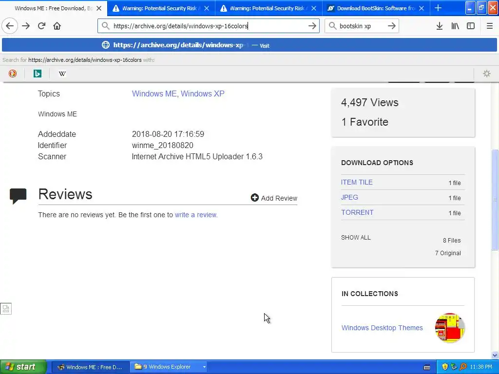Click the network tray icon
Image resolution: width=499 pixels, height=374 pixels.
click(x=454, y=367)
